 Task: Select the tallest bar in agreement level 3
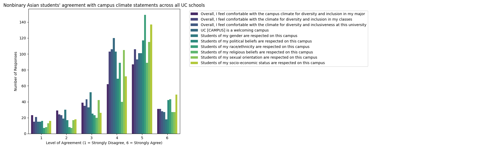pyautogui.click(x=91, y=113)
